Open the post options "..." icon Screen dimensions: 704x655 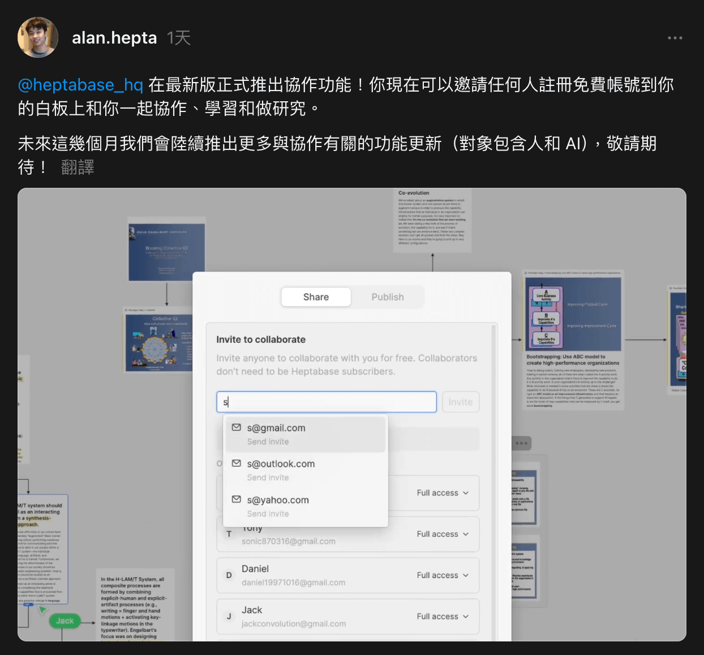675,37
